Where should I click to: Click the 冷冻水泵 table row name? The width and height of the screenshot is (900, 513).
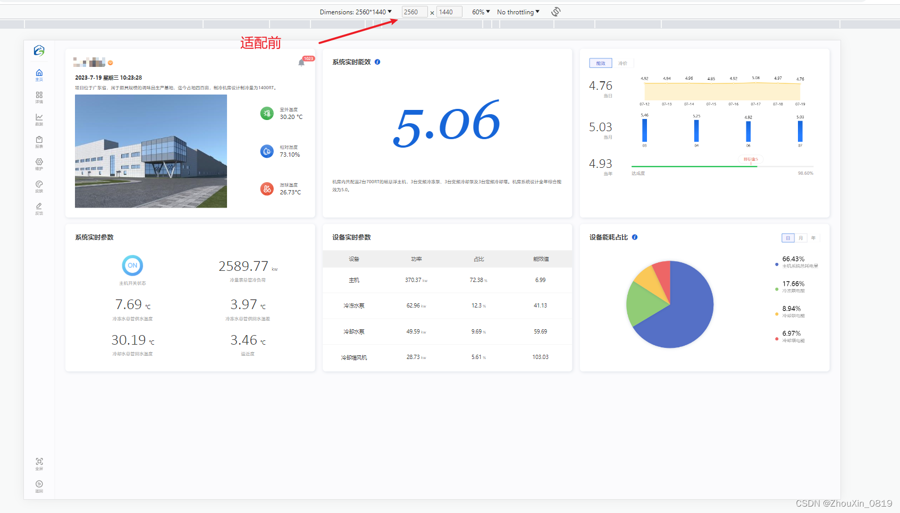coord(354,306)
